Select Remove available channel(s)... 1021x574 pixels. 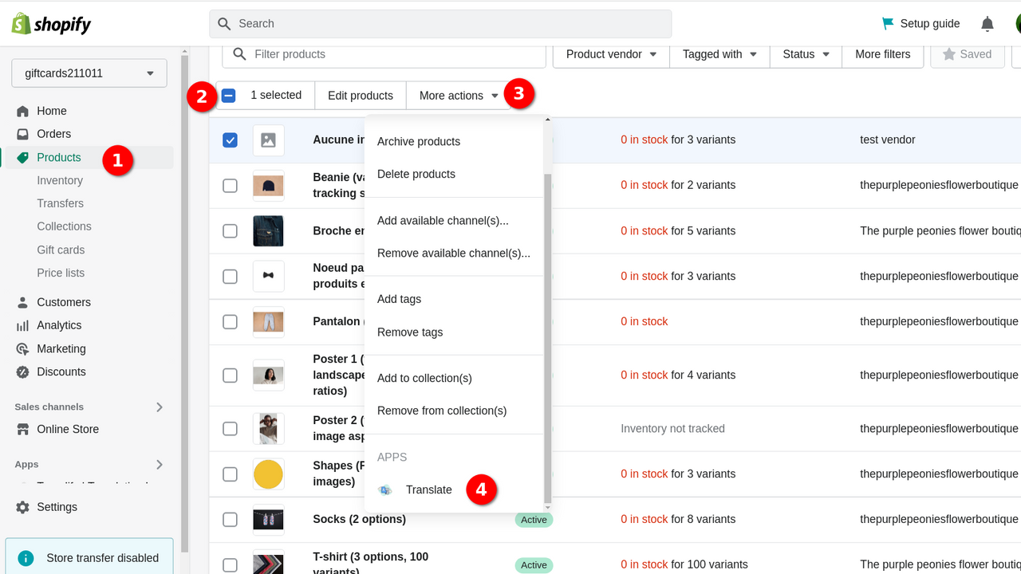point(454,254)
